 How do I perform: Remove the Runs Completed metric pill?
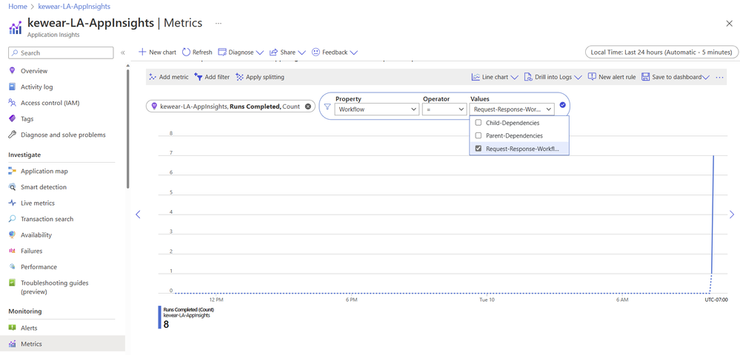coord(308,106)
